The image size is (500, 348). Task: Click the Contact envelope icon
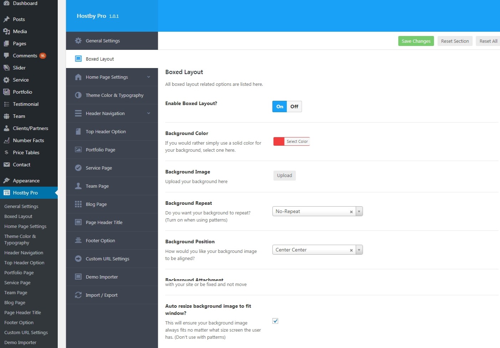(6, 165)
